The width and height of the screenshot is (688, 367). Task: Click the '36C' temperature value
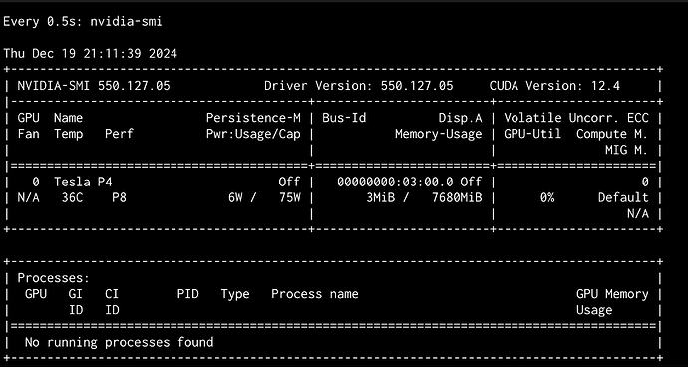(72, 198)
